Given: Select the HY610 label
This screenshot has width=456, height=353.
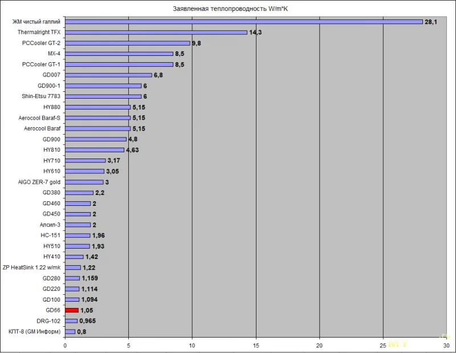Looking at the screenshot, I should pyautogui.click(x=52, y=171).
